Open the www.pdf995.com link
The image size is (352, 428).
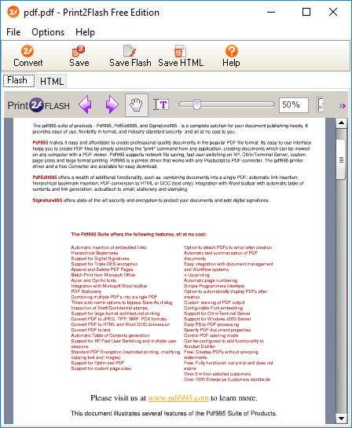pyautogui.click(x=178, y=398)
